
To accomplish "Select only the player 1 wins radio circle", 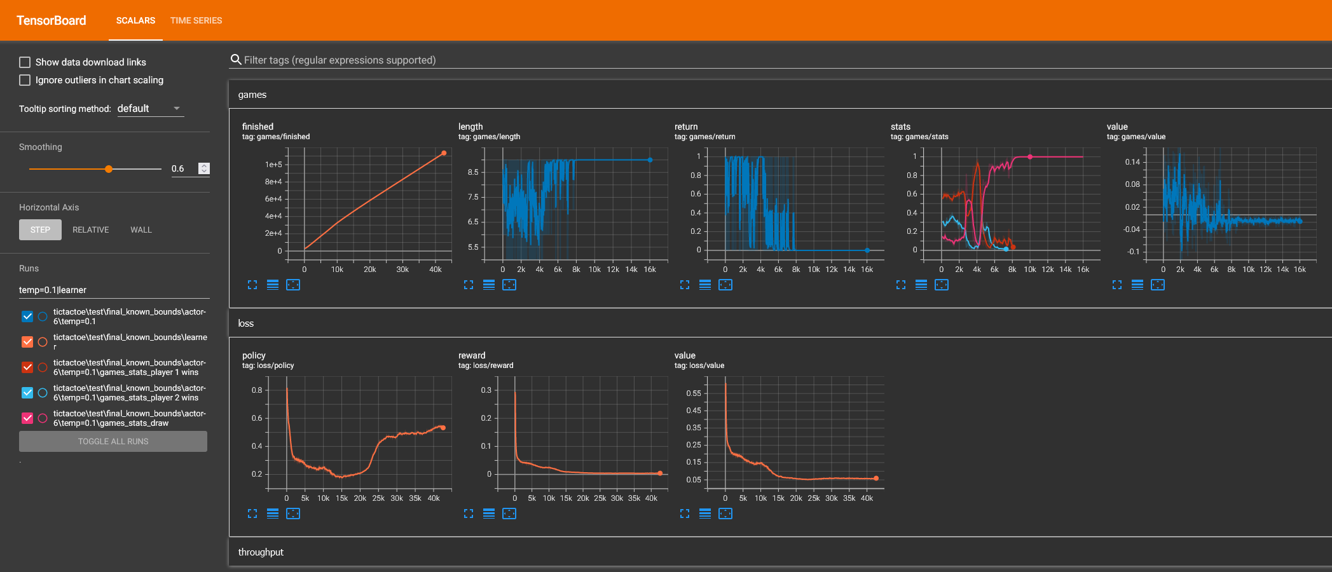I will point(43,367).
